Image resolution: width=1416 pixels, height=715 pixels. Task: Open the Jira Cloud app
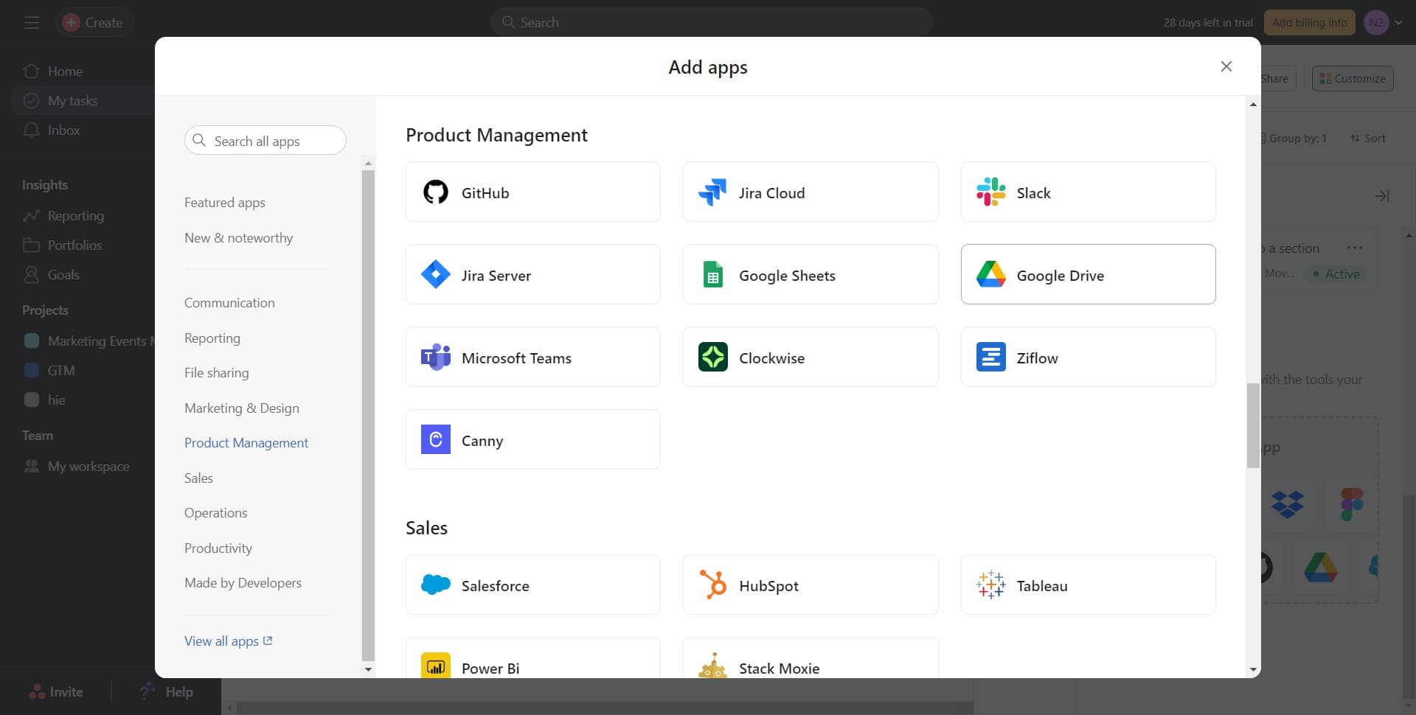(809, 192)
